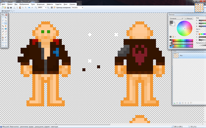Viewport: 206px width, 128px height.
Task: Open the Правка menu
Action: pyautogui.click(x=10, y=4)
